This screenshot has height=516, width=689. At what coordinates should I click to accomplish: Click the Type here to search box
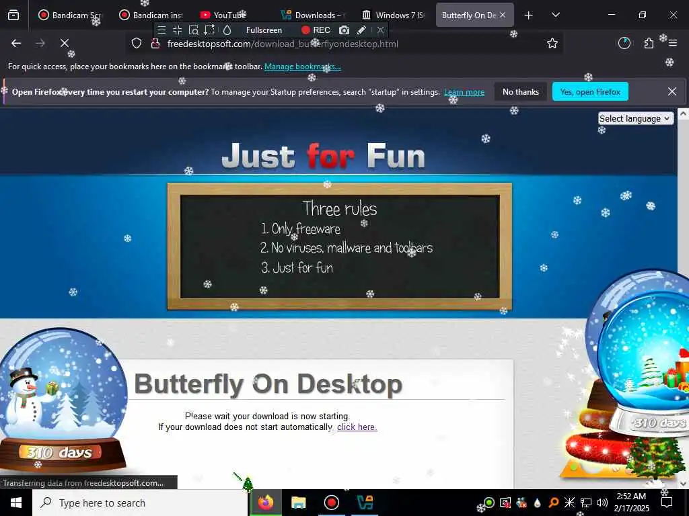140,503
